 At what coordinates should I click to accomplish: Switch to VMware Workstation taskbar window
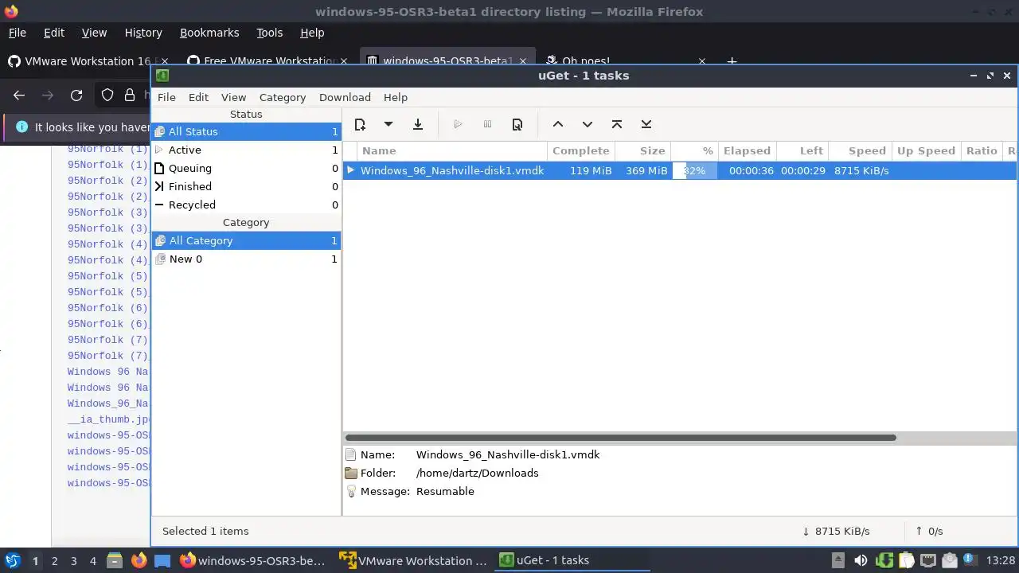tap(413, 560)
